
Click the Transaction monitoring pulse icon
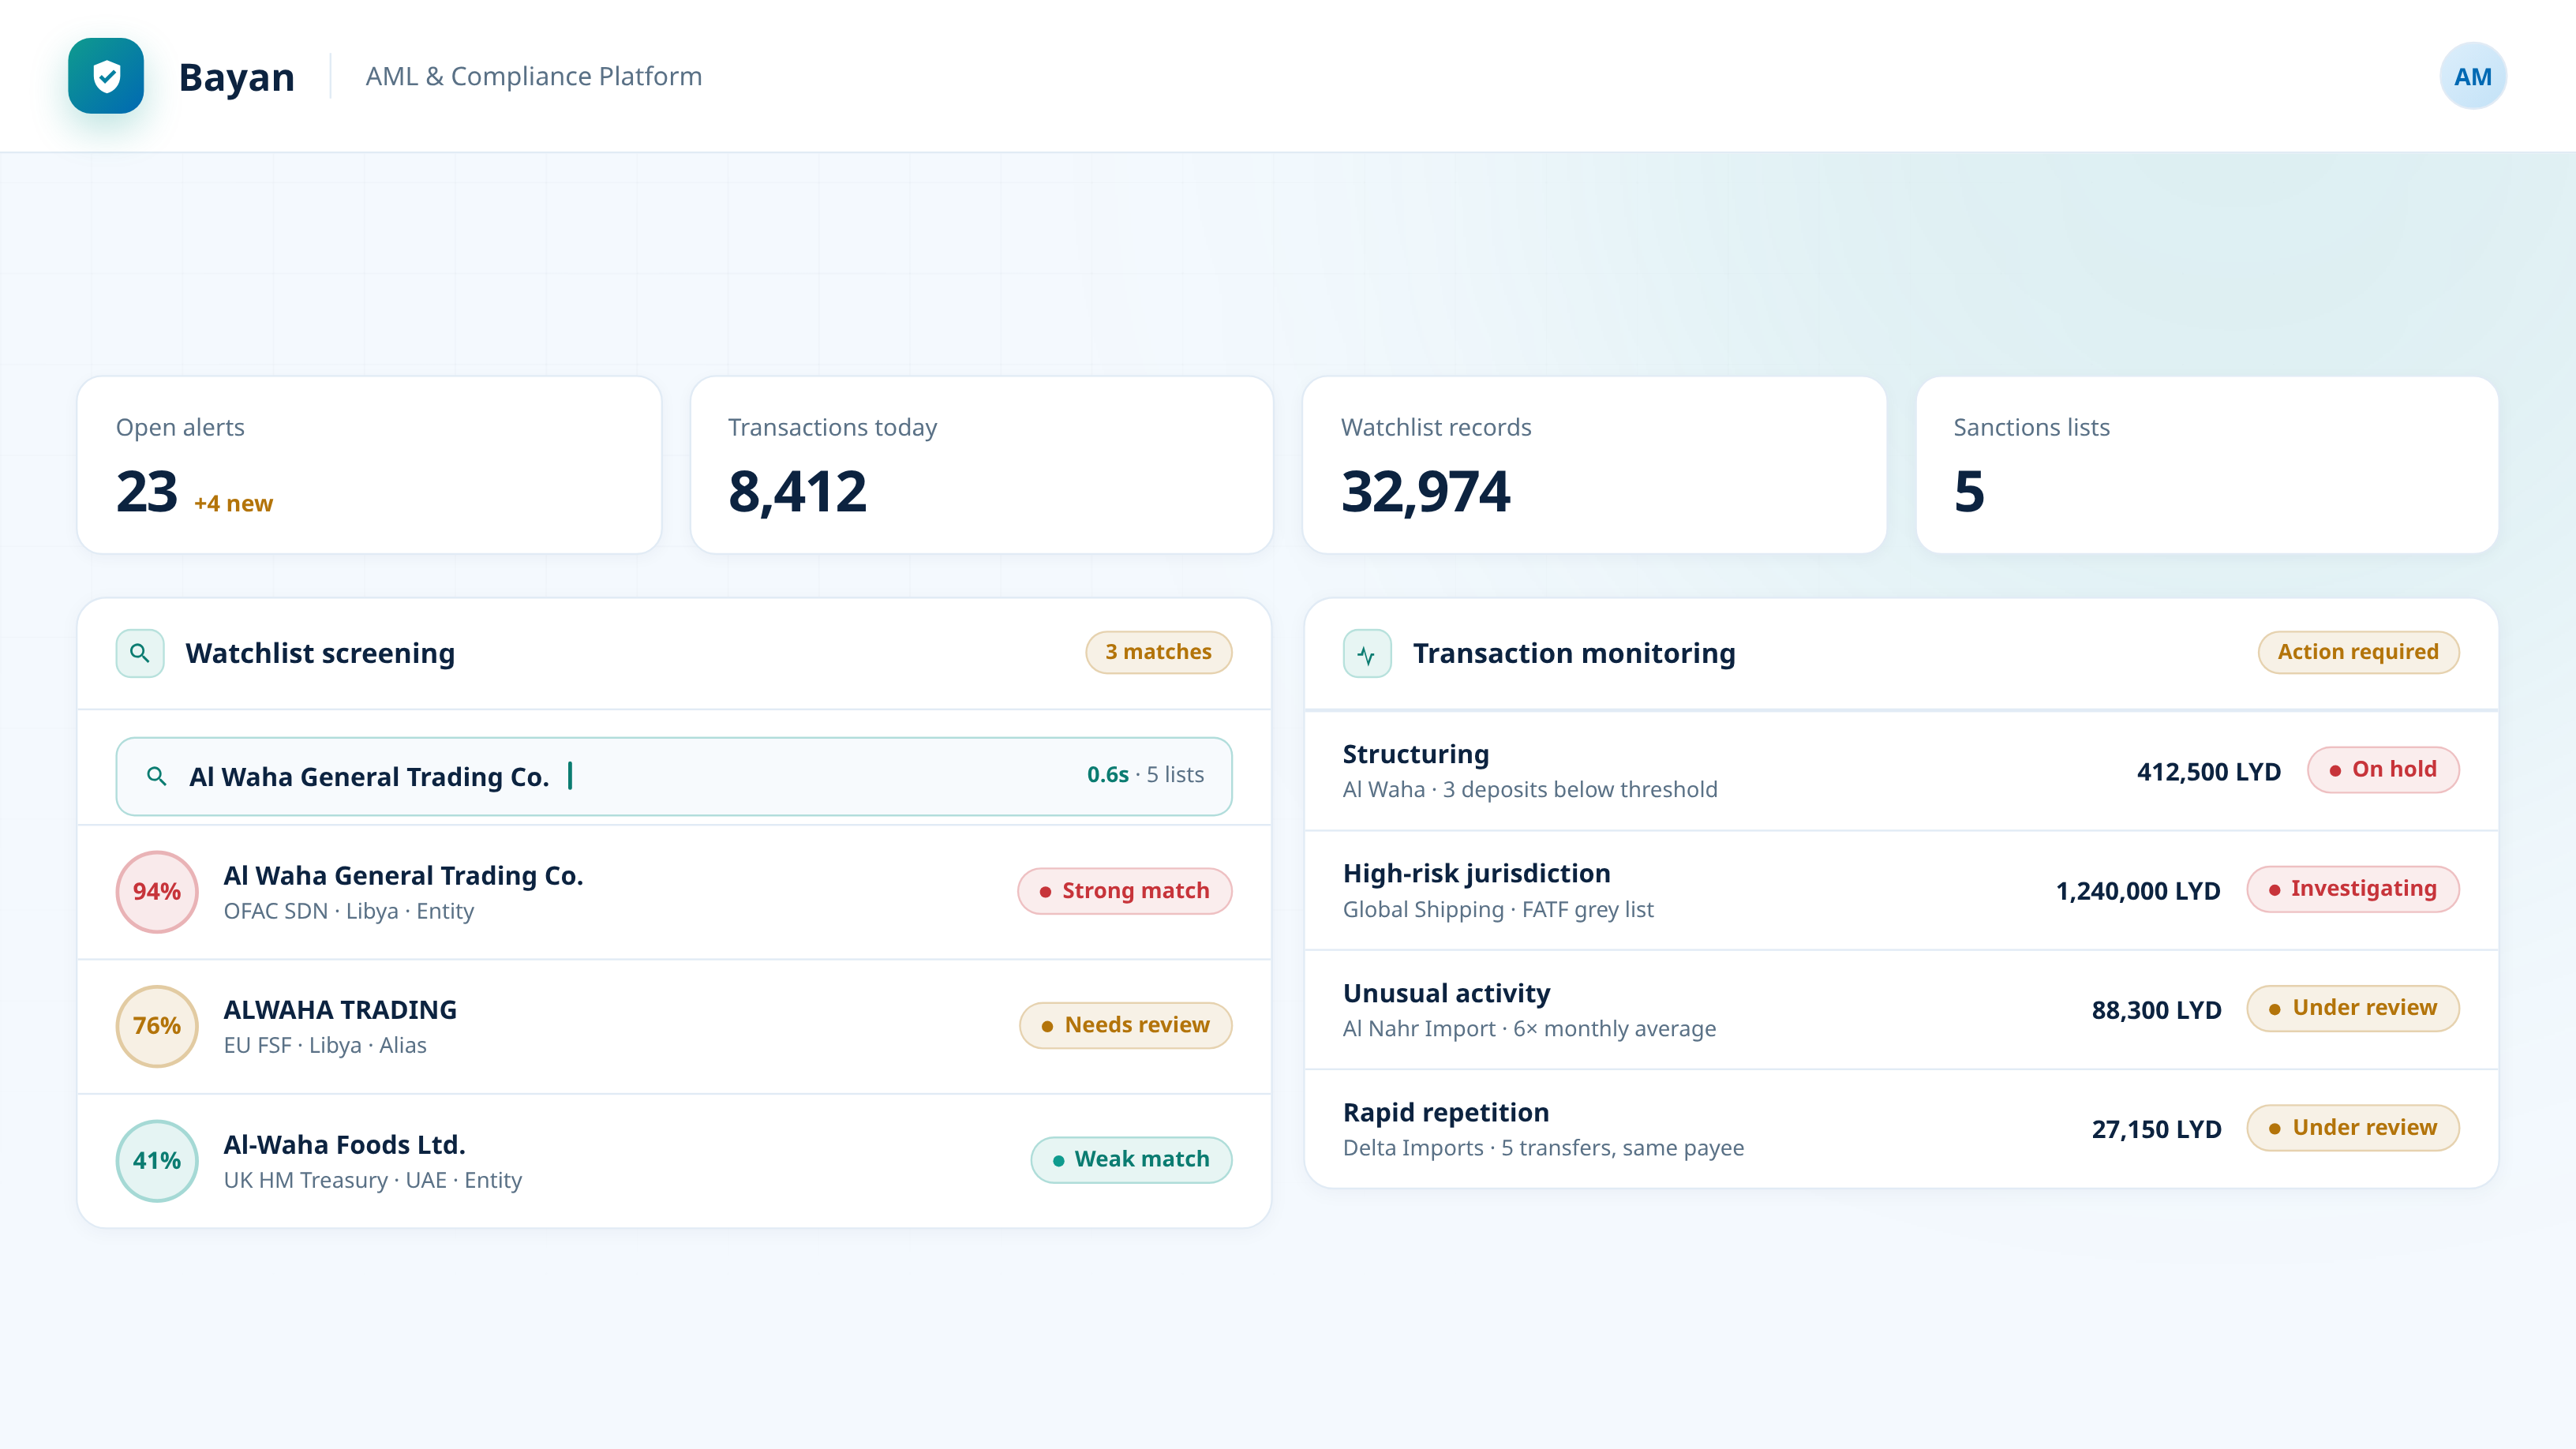click(1367, 653)
